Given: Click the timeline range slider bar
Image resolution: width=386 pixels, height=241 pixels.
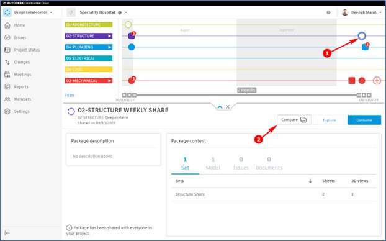Looking at the screenshot, I should tap(246, 95).
